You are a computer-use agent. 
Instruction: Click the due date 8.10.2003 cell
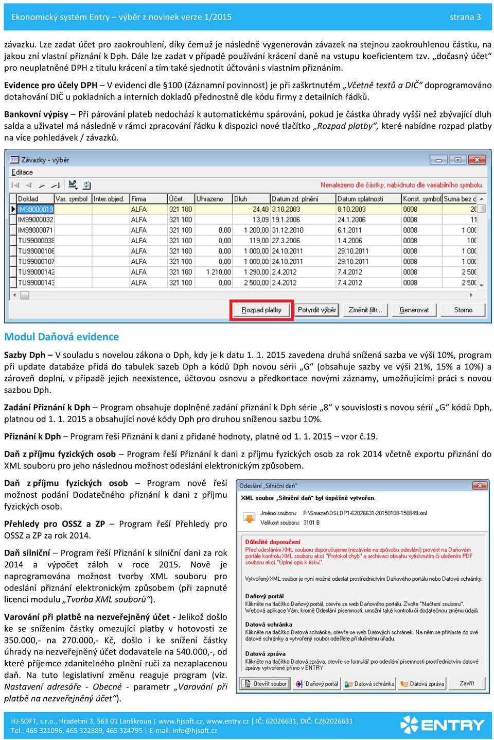click(x=368, y=209)
